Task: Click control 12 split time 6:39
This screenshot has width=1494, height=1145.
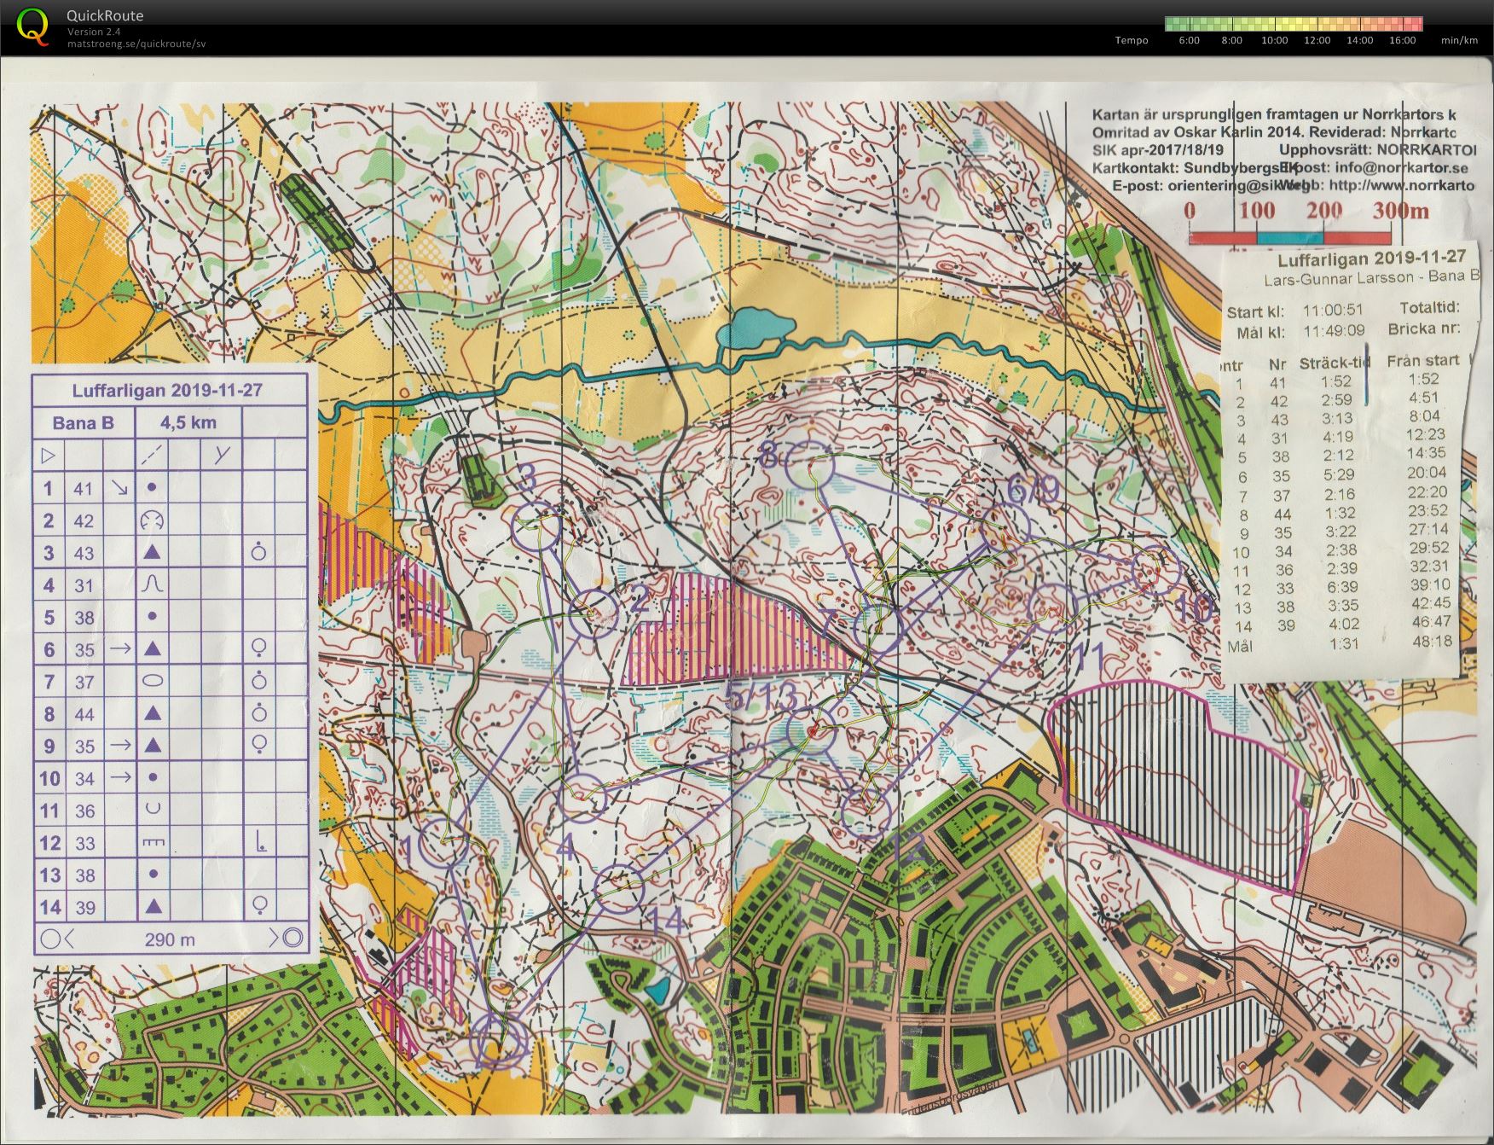Action: coord(1342,587)
